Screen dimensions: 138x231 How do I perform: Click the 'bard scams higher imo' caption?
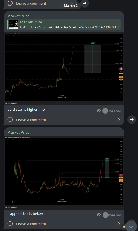[26, 109]
